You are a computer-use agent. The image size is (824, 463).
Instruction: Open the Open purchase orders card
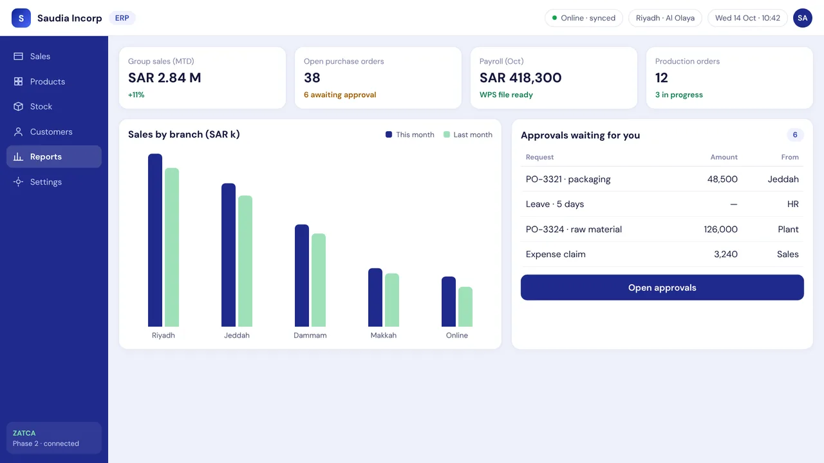point(378,78)
